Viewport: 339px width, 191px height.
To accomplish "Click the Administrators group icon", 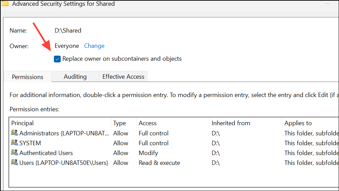I will point(15,133).
